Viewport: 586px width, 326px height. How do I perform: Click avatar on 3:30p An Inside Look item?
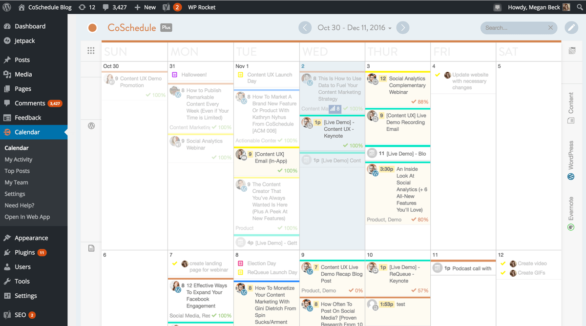tap(372, 170)
